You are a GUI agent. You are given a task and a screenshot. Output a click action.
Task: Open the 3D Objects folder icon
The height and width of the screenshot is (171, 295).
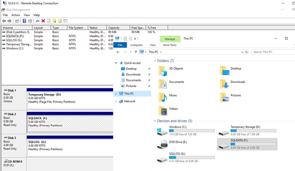pyautogui.click(x=163, y=71)
